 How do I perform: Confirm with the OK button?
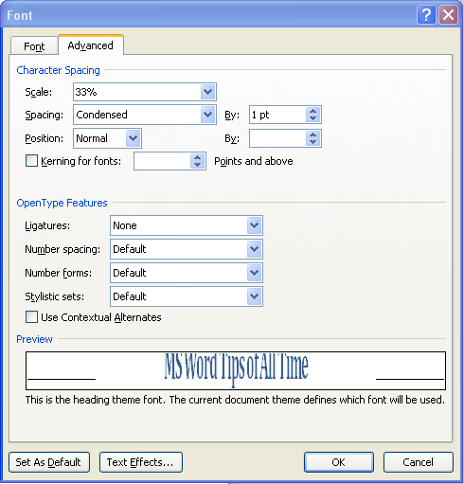tap(339, 462)
